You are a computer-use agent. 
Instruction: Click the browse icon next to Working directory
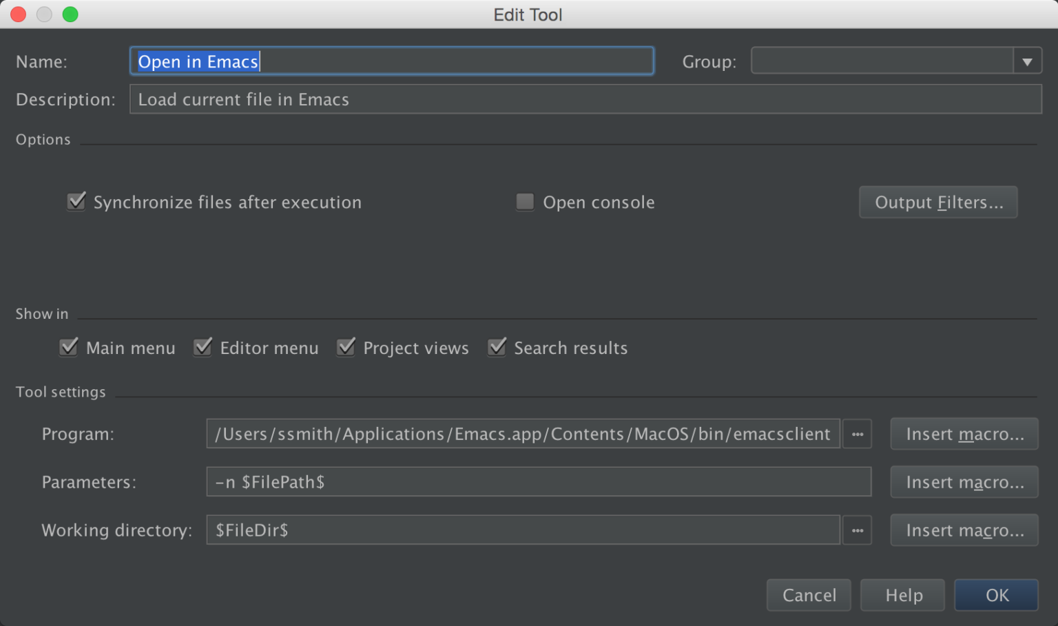pos(857,530)
